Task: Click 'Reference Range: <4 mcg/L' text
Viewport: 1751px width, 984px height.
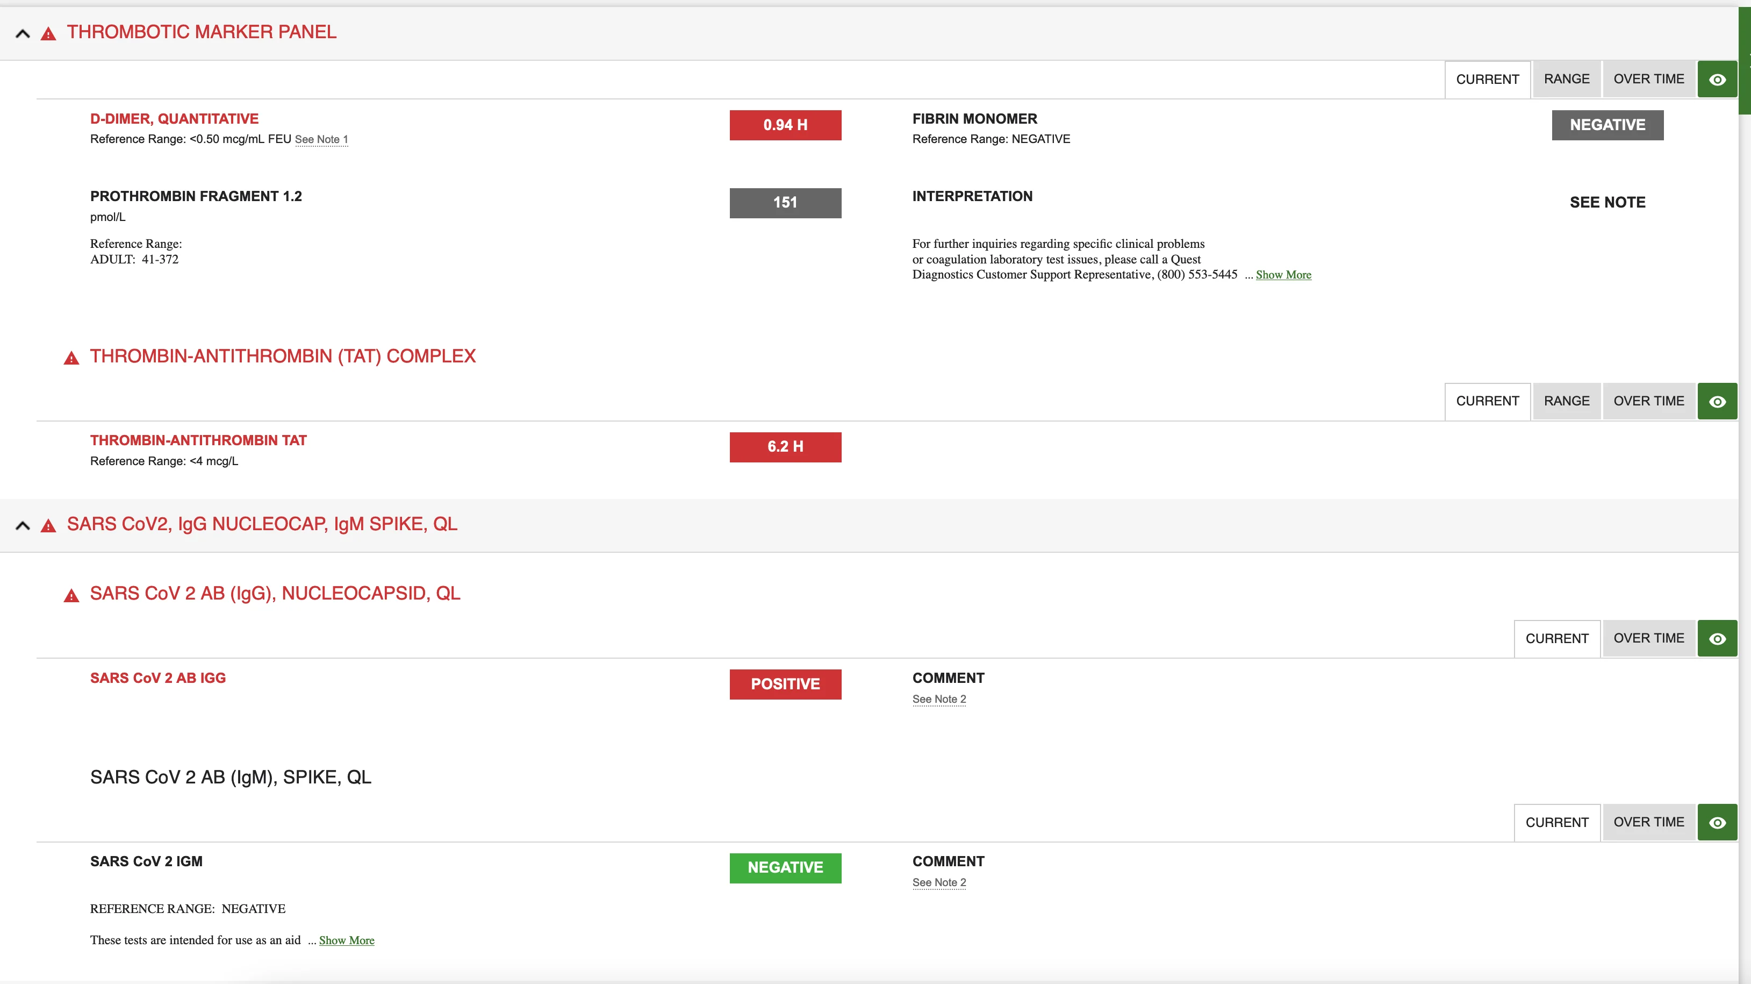Action: (x=164, y=461)
